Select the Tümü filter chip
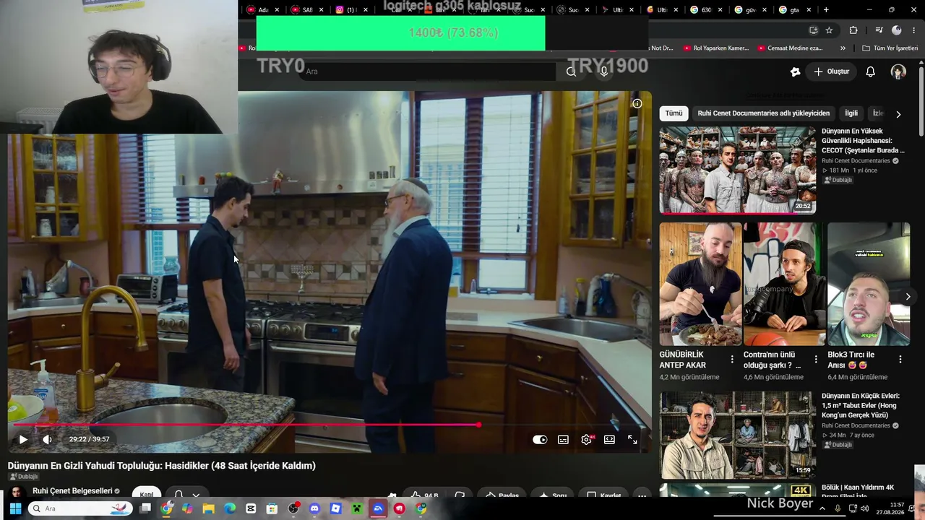 pyautogui.click(x=674, y=113)
